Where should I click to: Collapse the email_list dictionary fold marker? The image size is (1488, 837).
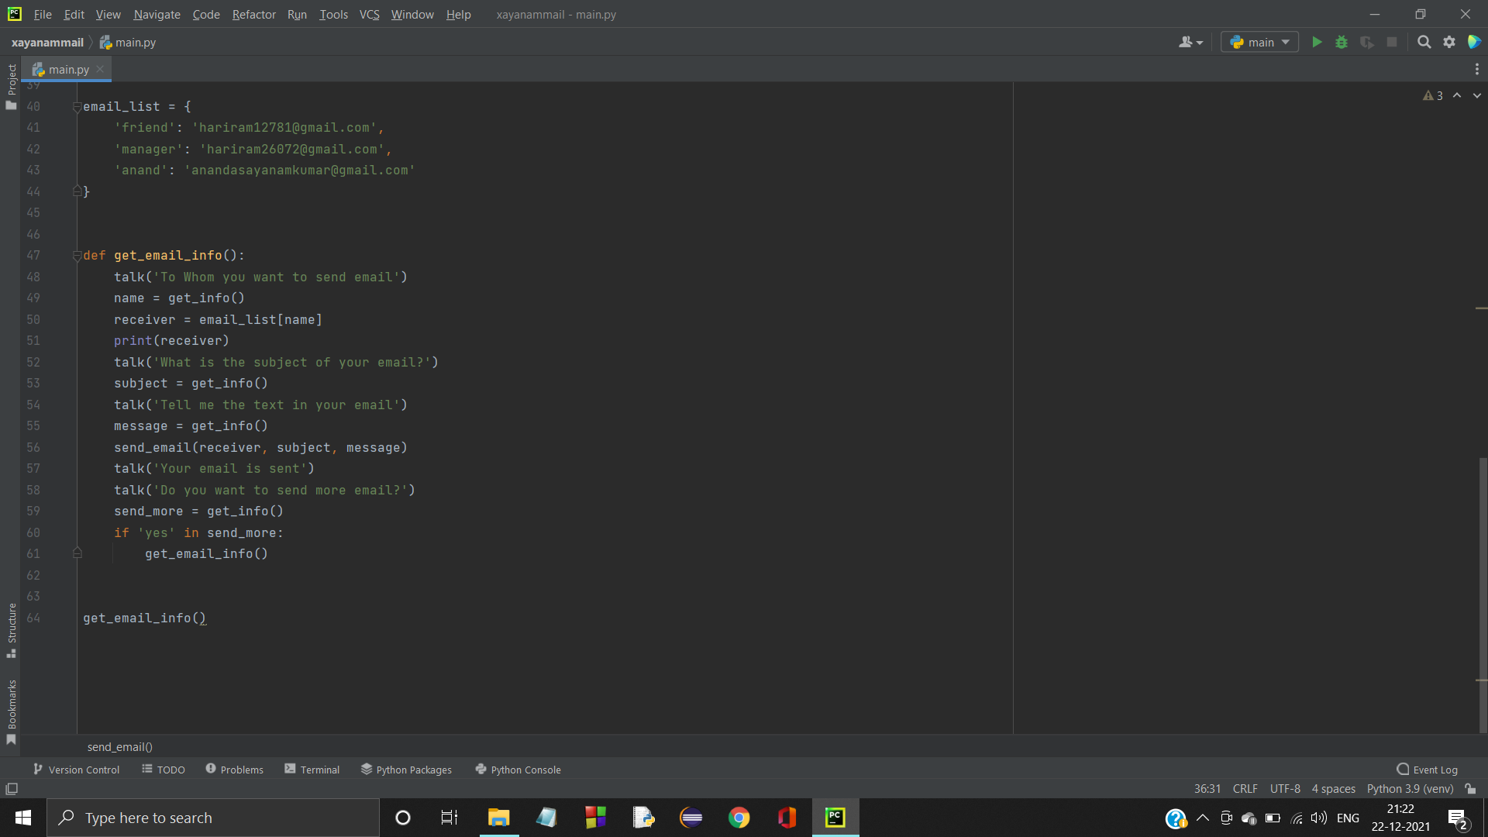tap(77, 107)
